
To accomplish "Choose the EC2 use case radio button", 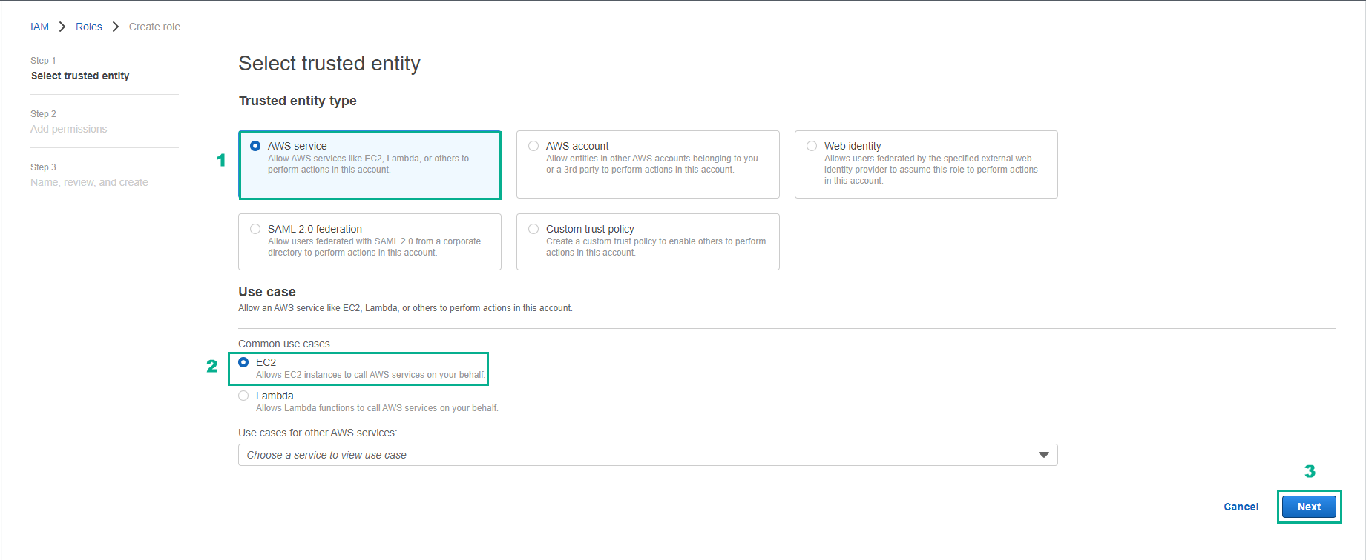I will [x=243, y=362].
